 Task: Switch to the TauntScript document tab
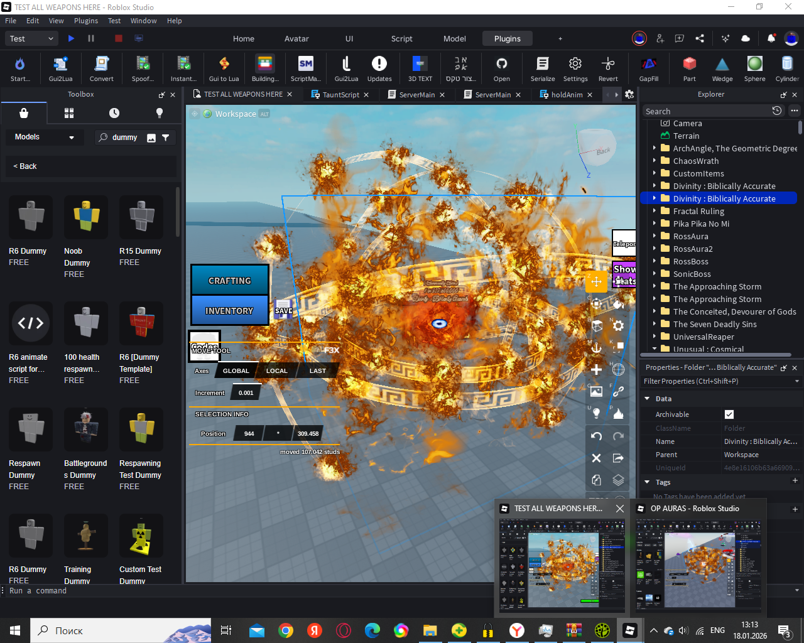(x=340, y=95)
